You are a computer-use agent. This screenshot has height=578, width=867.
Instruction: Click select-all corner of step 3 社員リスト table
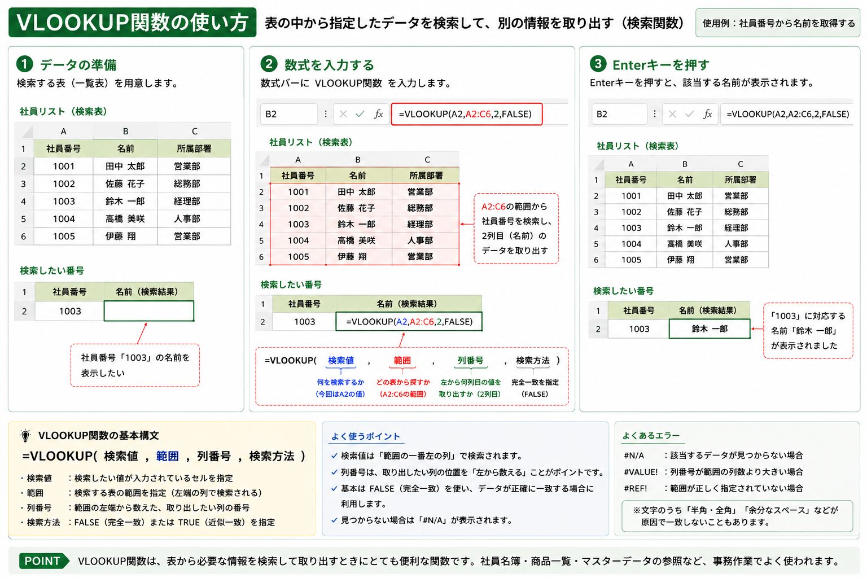pyautogui.click(x=597, y=164)
